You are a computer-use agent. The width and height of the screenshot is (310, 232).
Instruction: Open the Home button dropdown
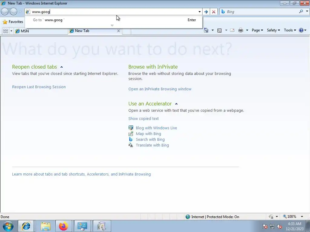(213, 30)
